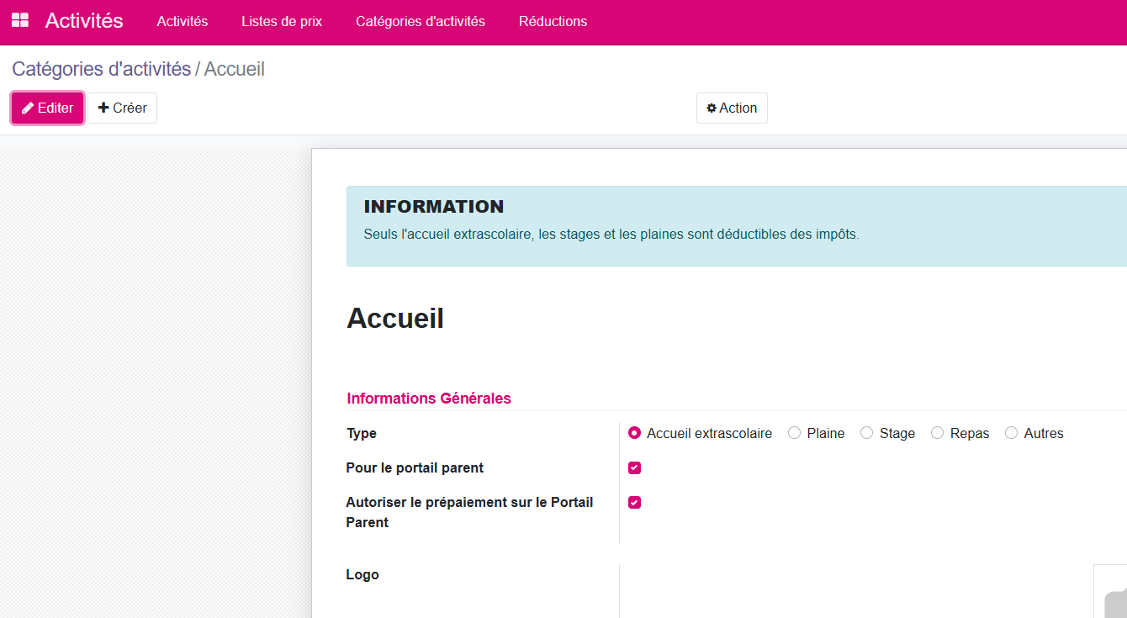
Task: Open the Catégories d'activités menu
Action: pyautogui.click(x=421, y=21)
